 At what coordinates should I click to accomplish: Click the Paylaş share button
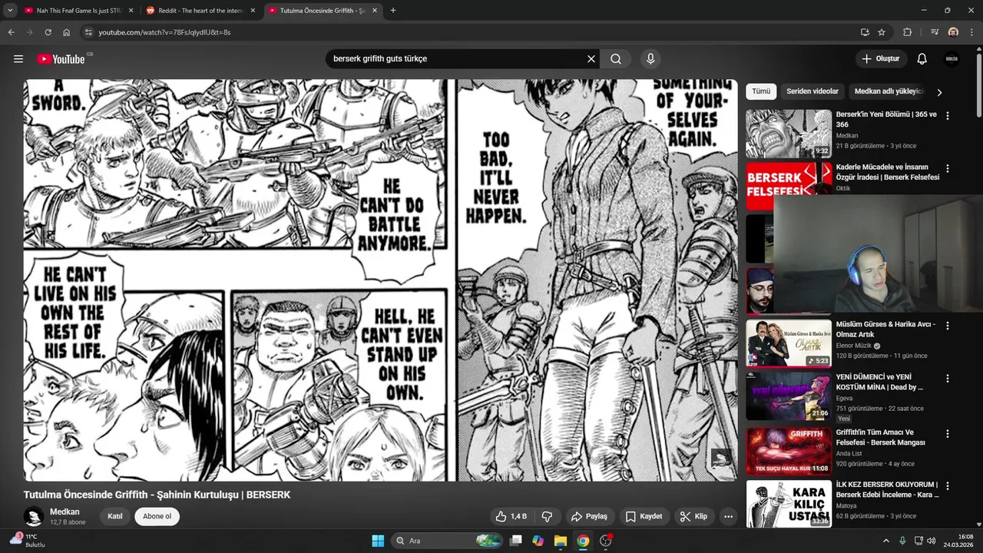590,516
